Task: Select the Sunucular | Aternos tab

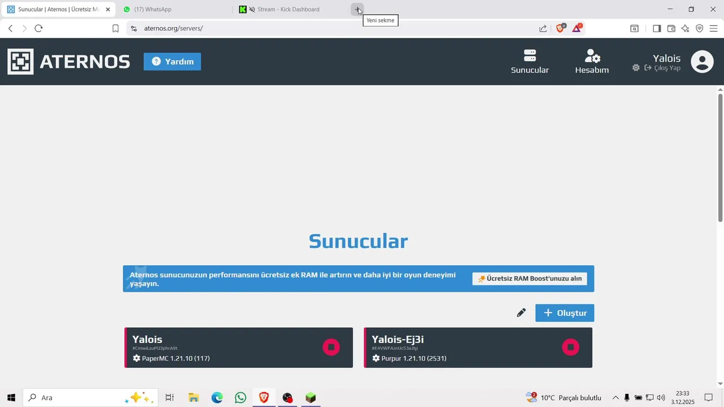Action: [x=58, y=10]
